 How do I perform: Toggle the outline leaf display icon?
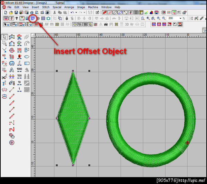tap(115, 12)
